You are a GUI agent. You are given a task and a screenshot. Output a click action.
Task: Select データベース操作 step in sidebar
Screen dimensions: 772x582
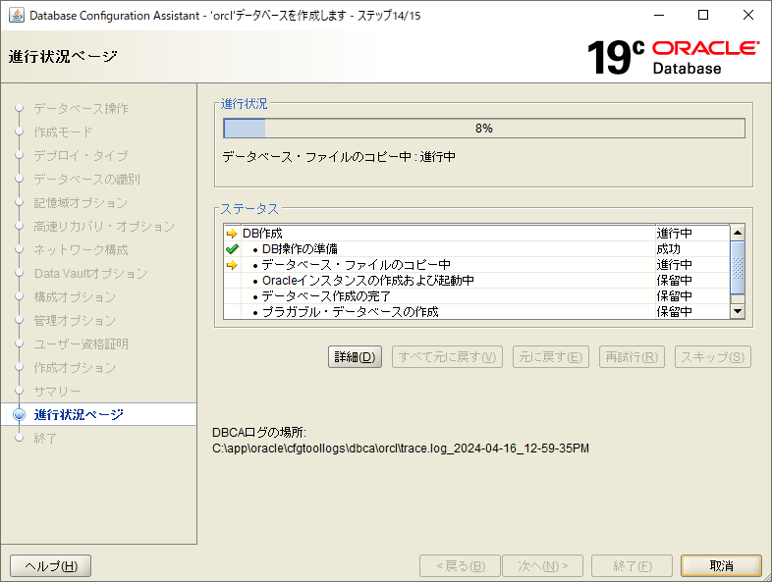[81, 108]
